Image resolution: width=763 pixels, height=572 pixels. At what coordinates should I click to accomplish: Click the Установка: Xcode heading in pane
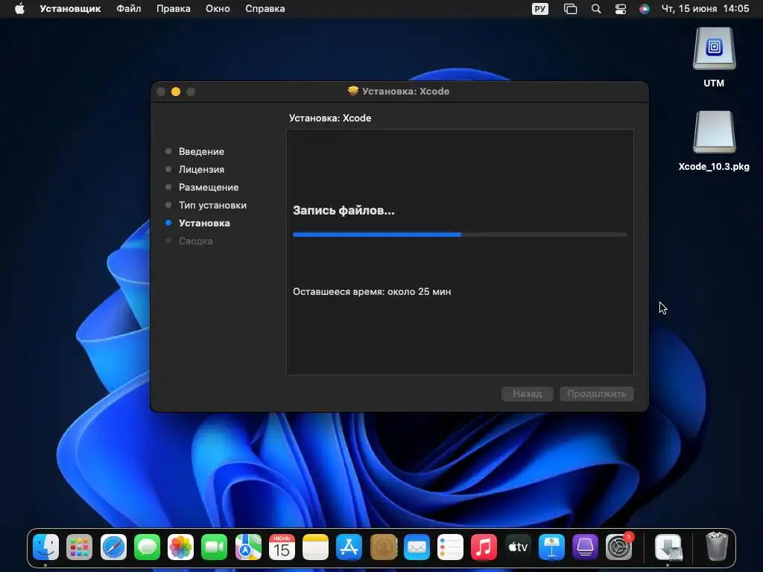(330, 118)
